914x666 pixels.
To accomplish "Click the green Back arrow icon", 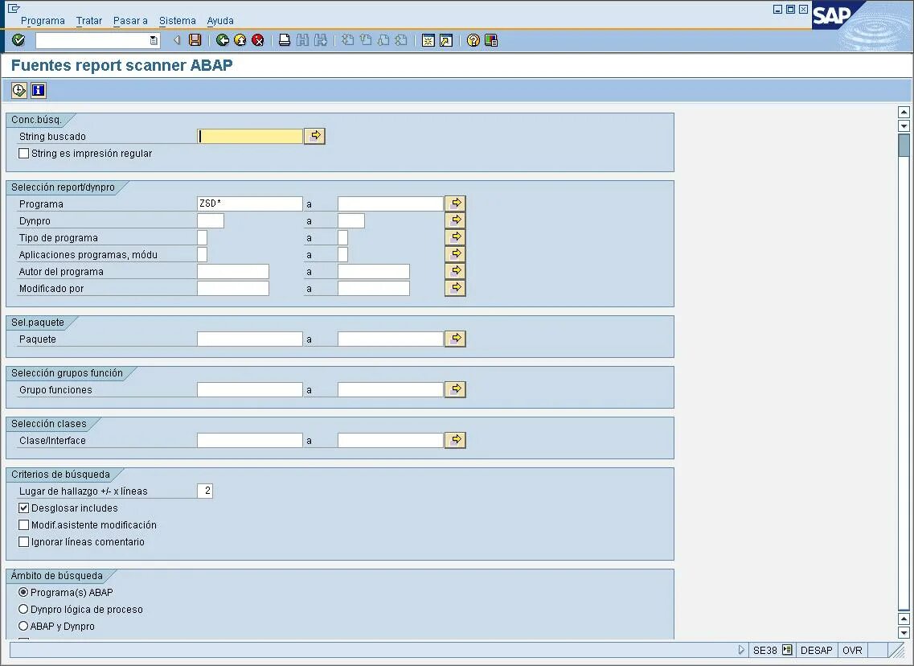I will (222, 40).
